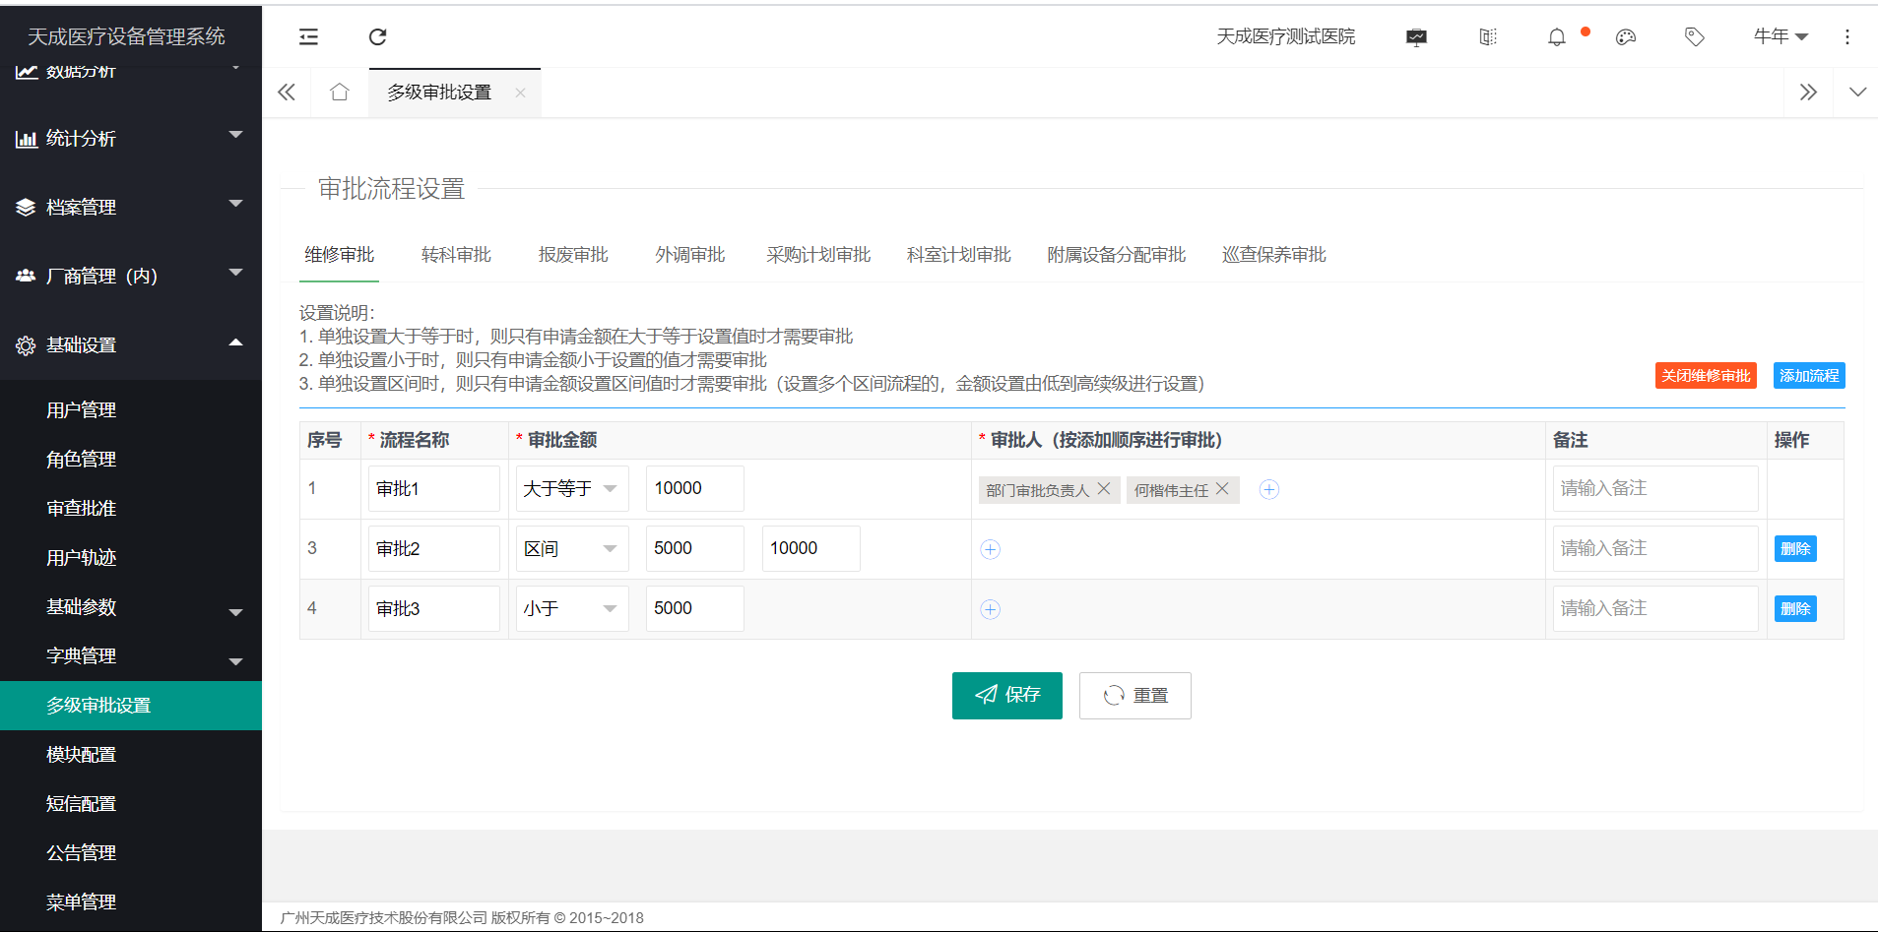
Task: Collapse the 基础设置 sidebar menu
Action: 131,344
